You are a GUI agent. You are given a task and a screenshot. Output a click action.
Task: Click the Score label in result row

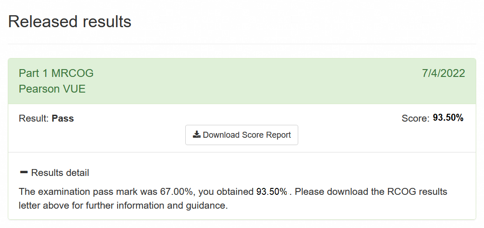(x=415, y=118)
